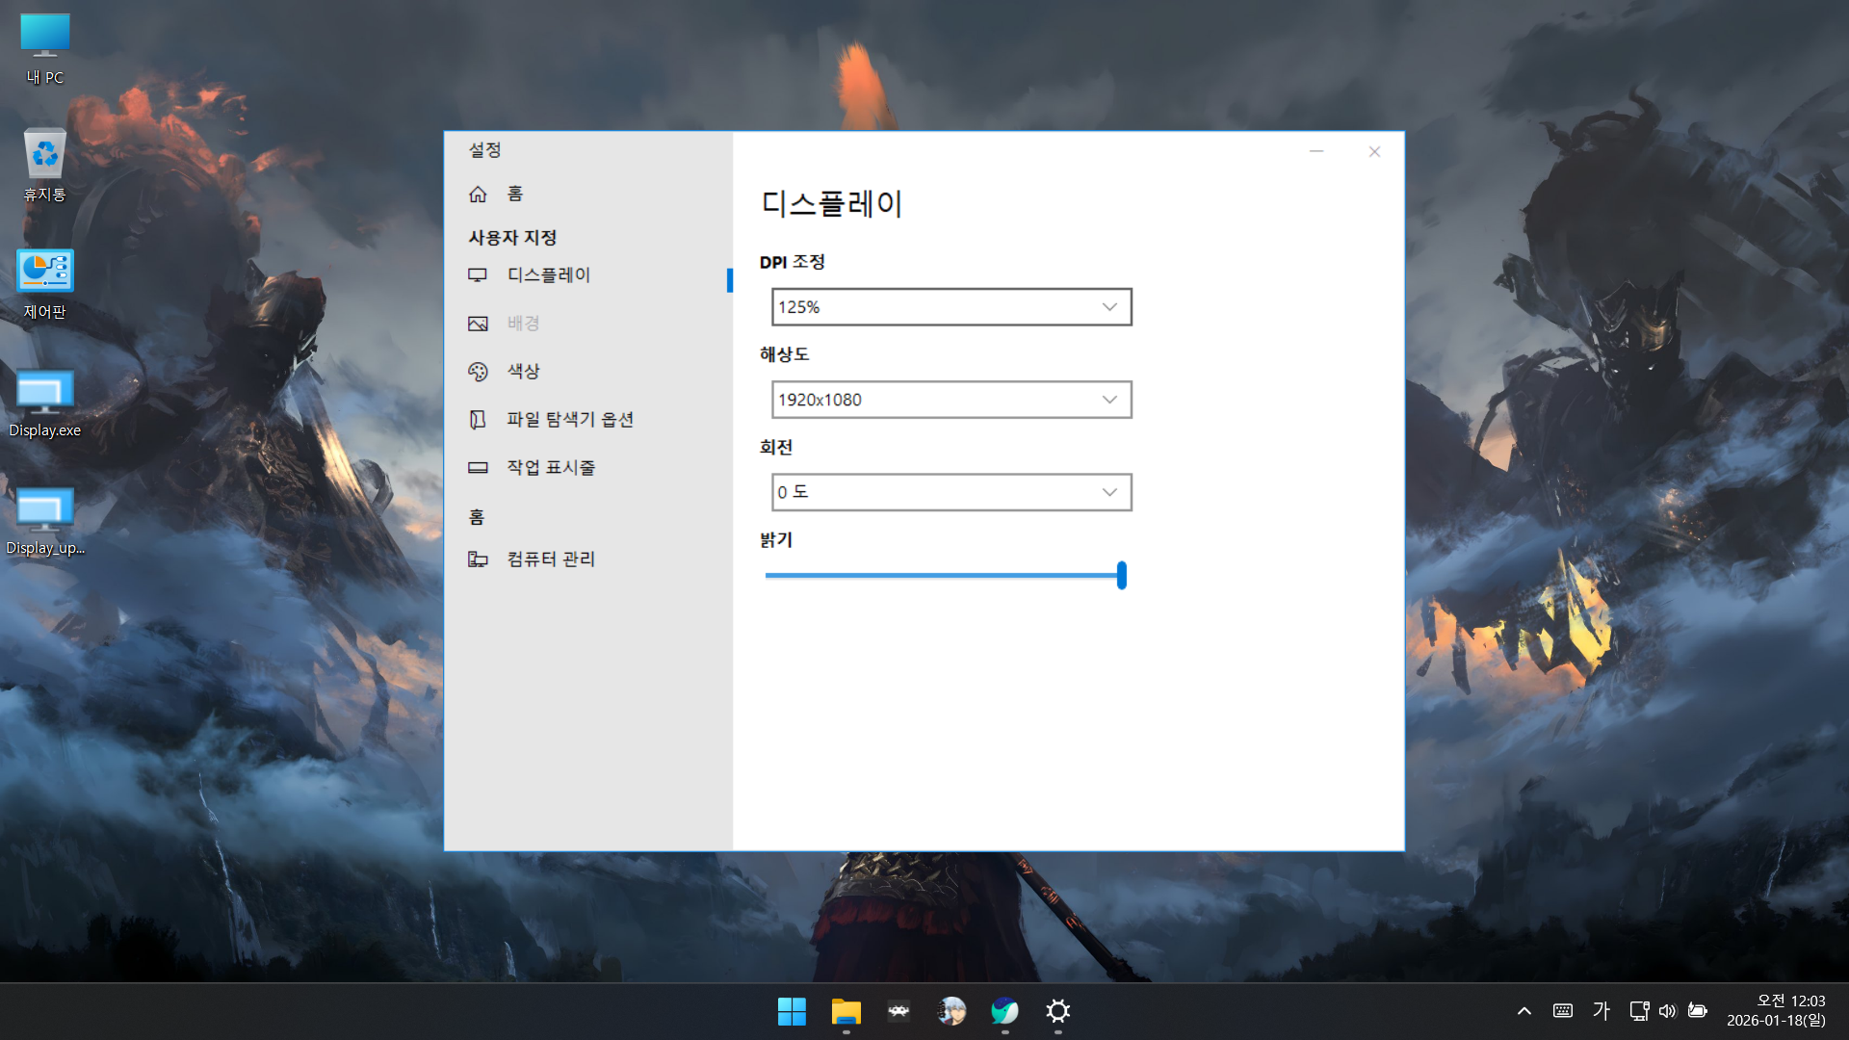
Task: Open File Explorer from the taskbar
Action: tap(846, 1011)
